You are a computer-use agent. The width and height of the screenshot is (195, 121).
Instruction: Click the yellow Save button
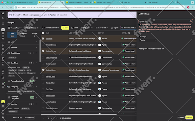tap(65, 28)
